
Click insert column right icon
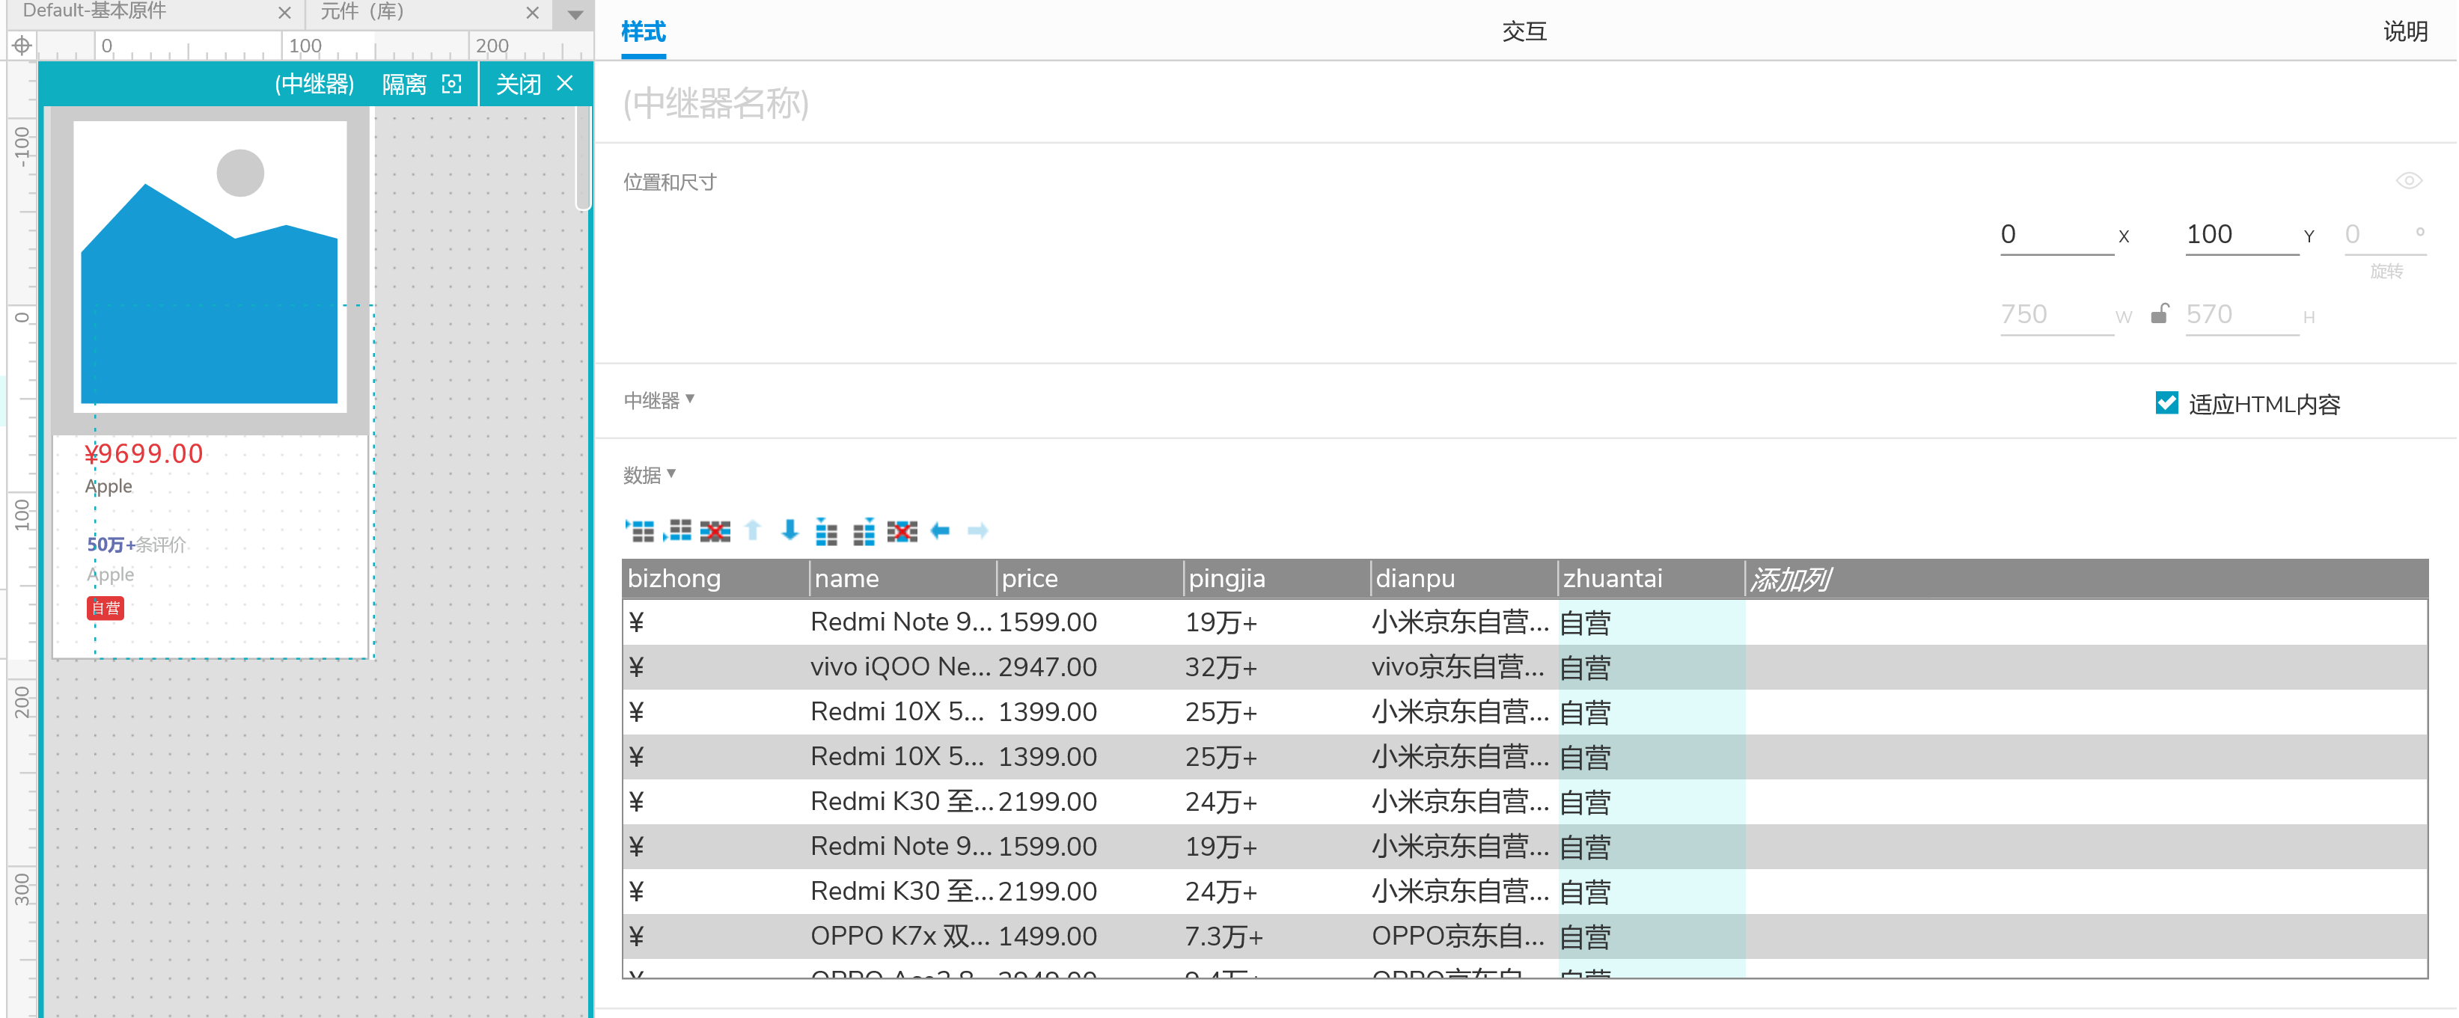point(864,530)
